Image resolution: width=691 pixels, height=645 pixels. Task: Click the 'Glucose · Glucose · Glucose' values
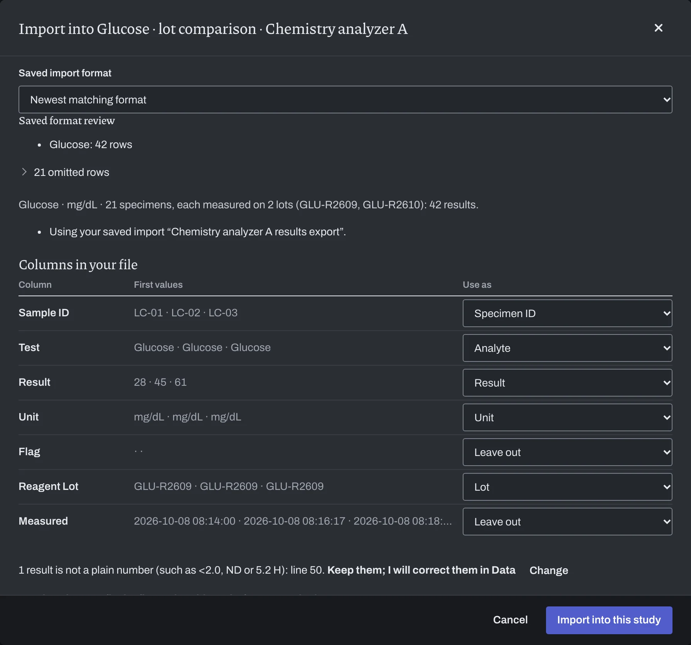(x=202, y=348)
